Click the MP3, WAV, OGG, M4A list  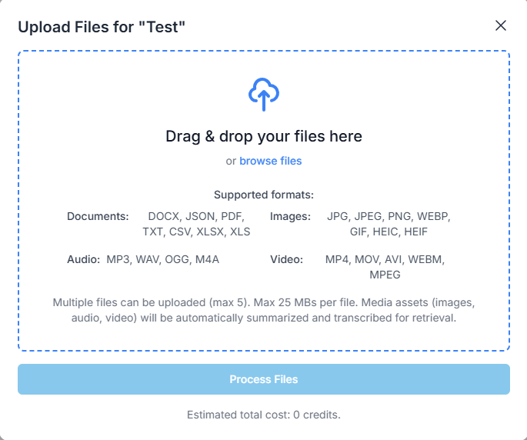click(163, 259)
